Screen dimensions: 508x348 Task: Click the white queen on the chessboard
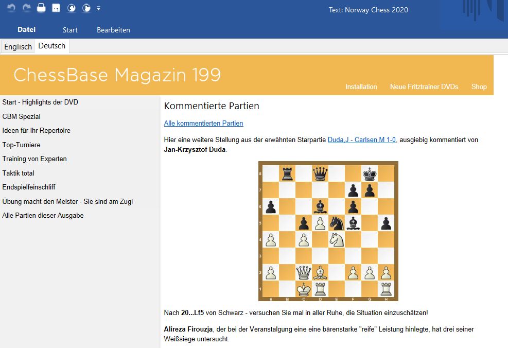pyautogui.click(x=303, y=272)
